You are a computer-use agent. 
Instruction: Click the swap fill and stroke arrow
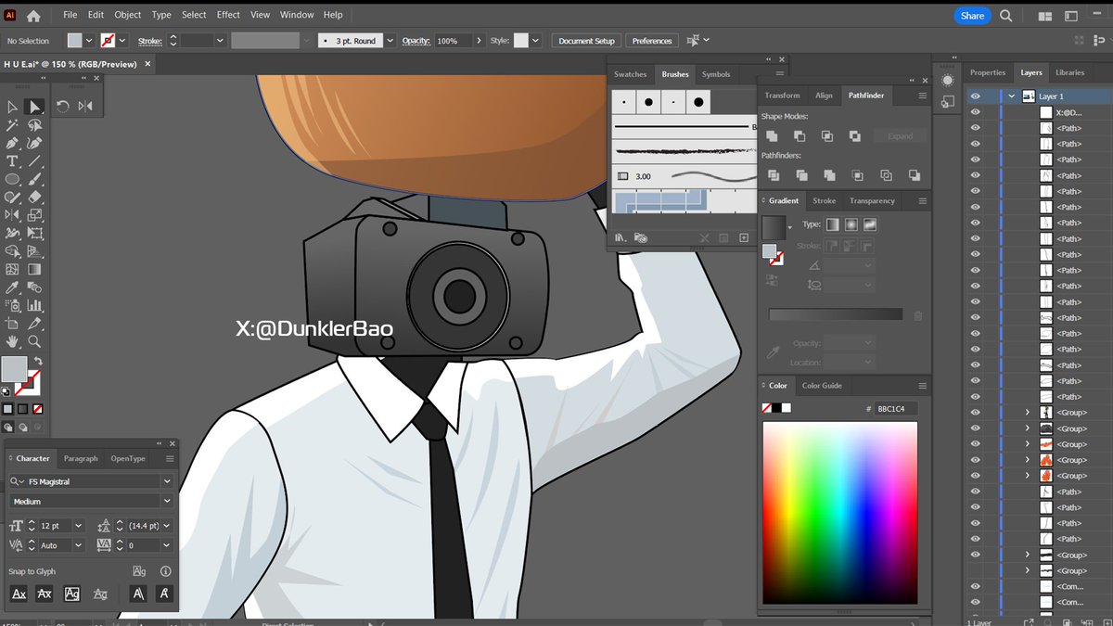click(38, 361)
